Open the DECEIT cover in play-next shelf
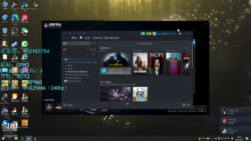 point(115,94)
